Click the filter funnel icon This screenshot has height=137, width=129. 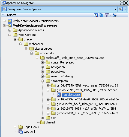(107, 15)
